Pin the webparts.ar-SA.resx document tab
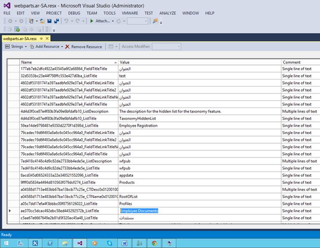 tap(41, 38)
